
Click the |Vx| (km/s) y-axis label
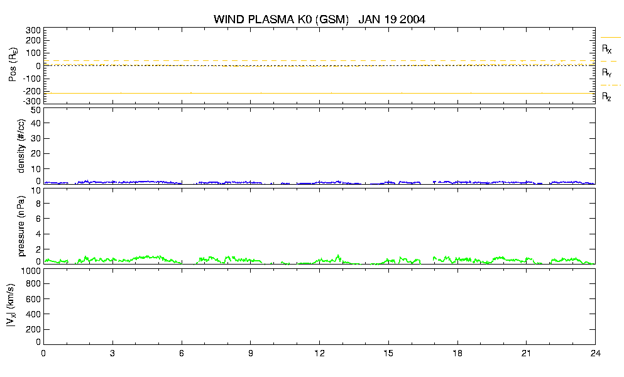pyautogui.click(x=11, y=305)
